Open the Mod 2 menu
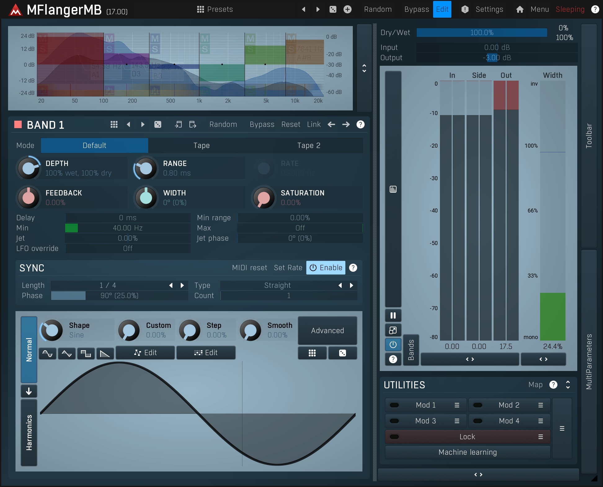The image size is (603, 487). [540, 405]
